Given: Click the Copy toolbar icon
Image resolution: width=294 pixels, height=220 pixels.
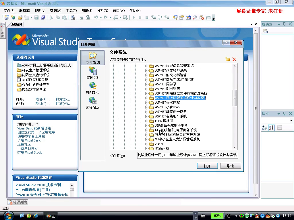Looking at the screenshot, I should 58,17.
